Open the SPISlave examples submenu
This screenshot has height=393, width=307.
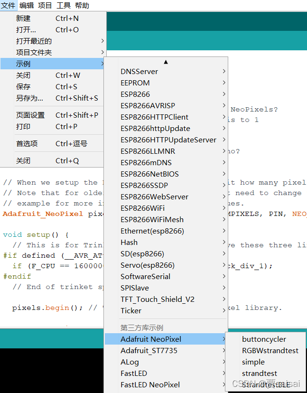coord(166,288)
